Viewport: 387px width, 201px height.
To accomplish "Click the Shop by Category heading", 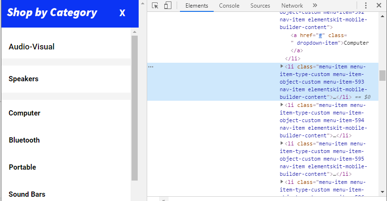I will point(52,13).
